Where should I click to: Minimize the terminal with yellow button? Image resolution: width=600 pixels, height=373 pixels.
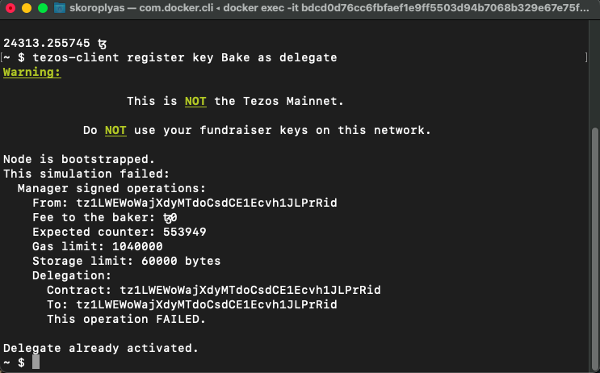coord(27,10)
